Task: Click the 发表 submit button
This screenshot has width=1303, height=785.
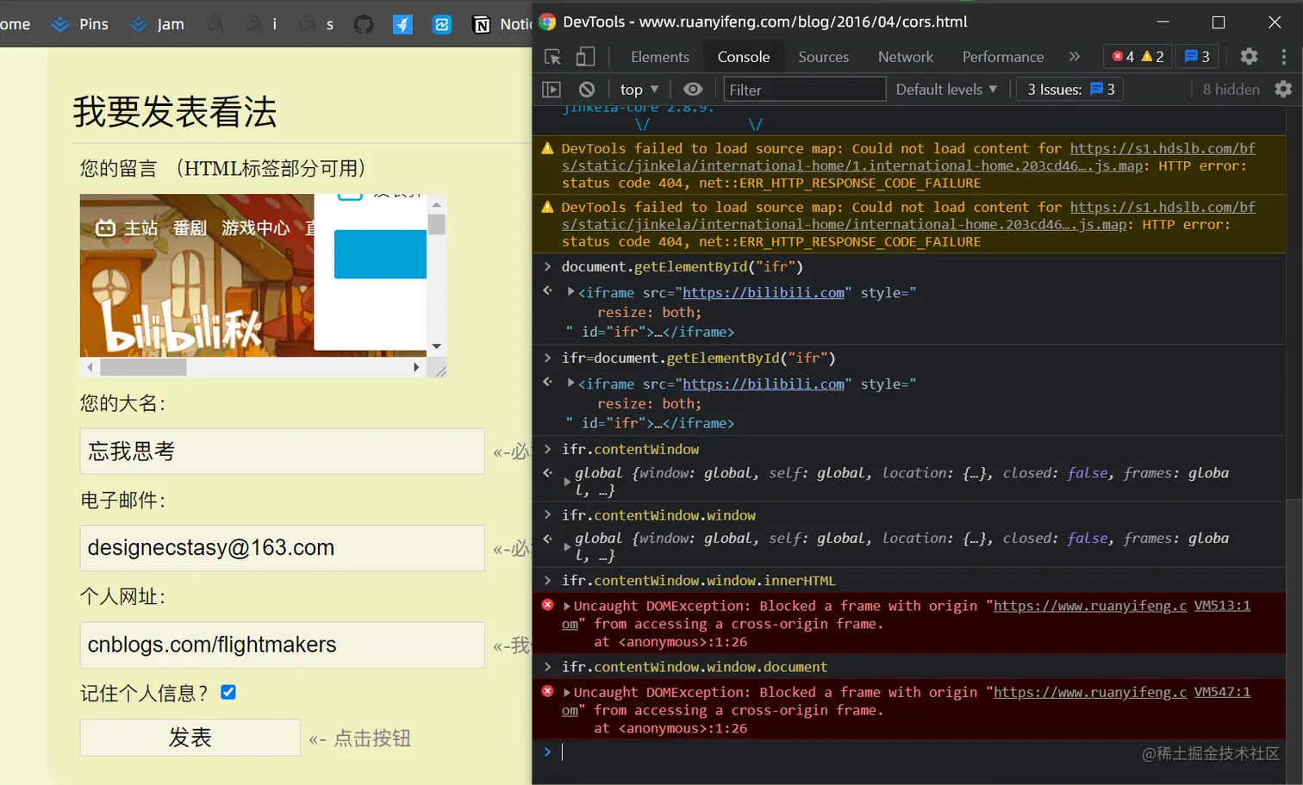Action: tap(190, 738)
